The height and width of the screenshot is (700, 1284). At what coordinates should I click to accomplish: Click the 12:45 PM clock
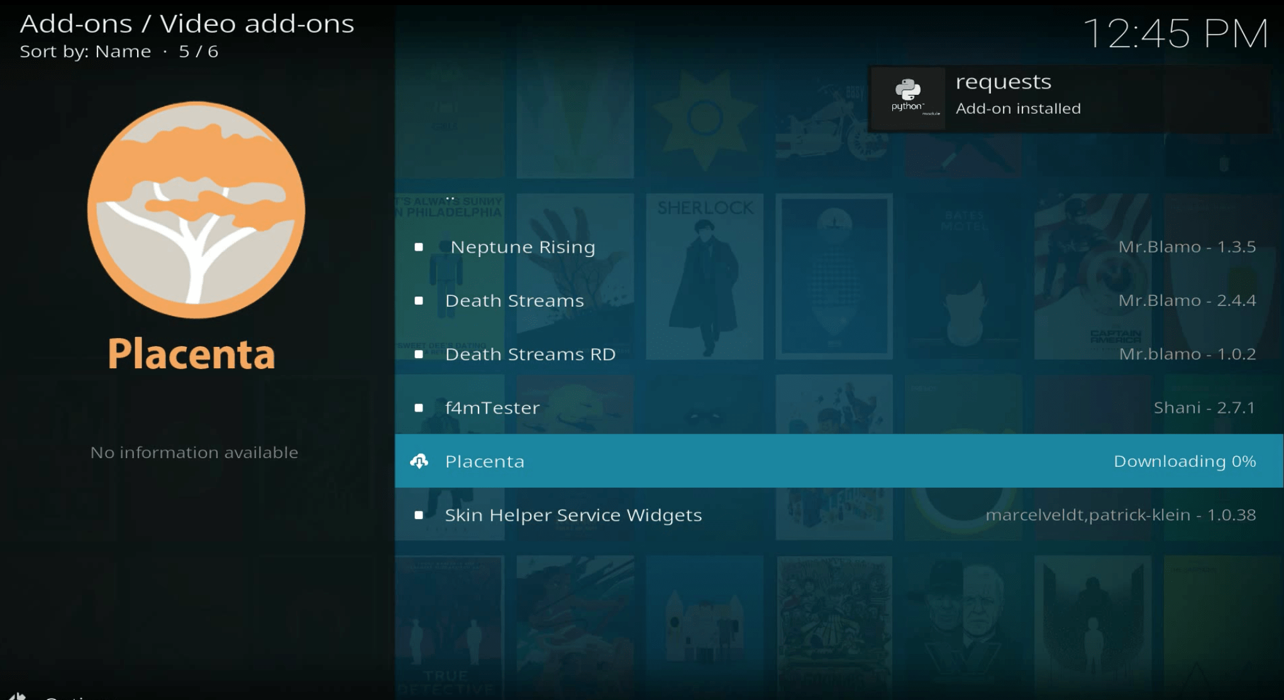pos(1176,33)
